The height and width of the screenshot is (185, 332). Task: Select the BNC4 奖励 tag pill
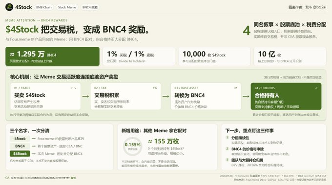90,7
